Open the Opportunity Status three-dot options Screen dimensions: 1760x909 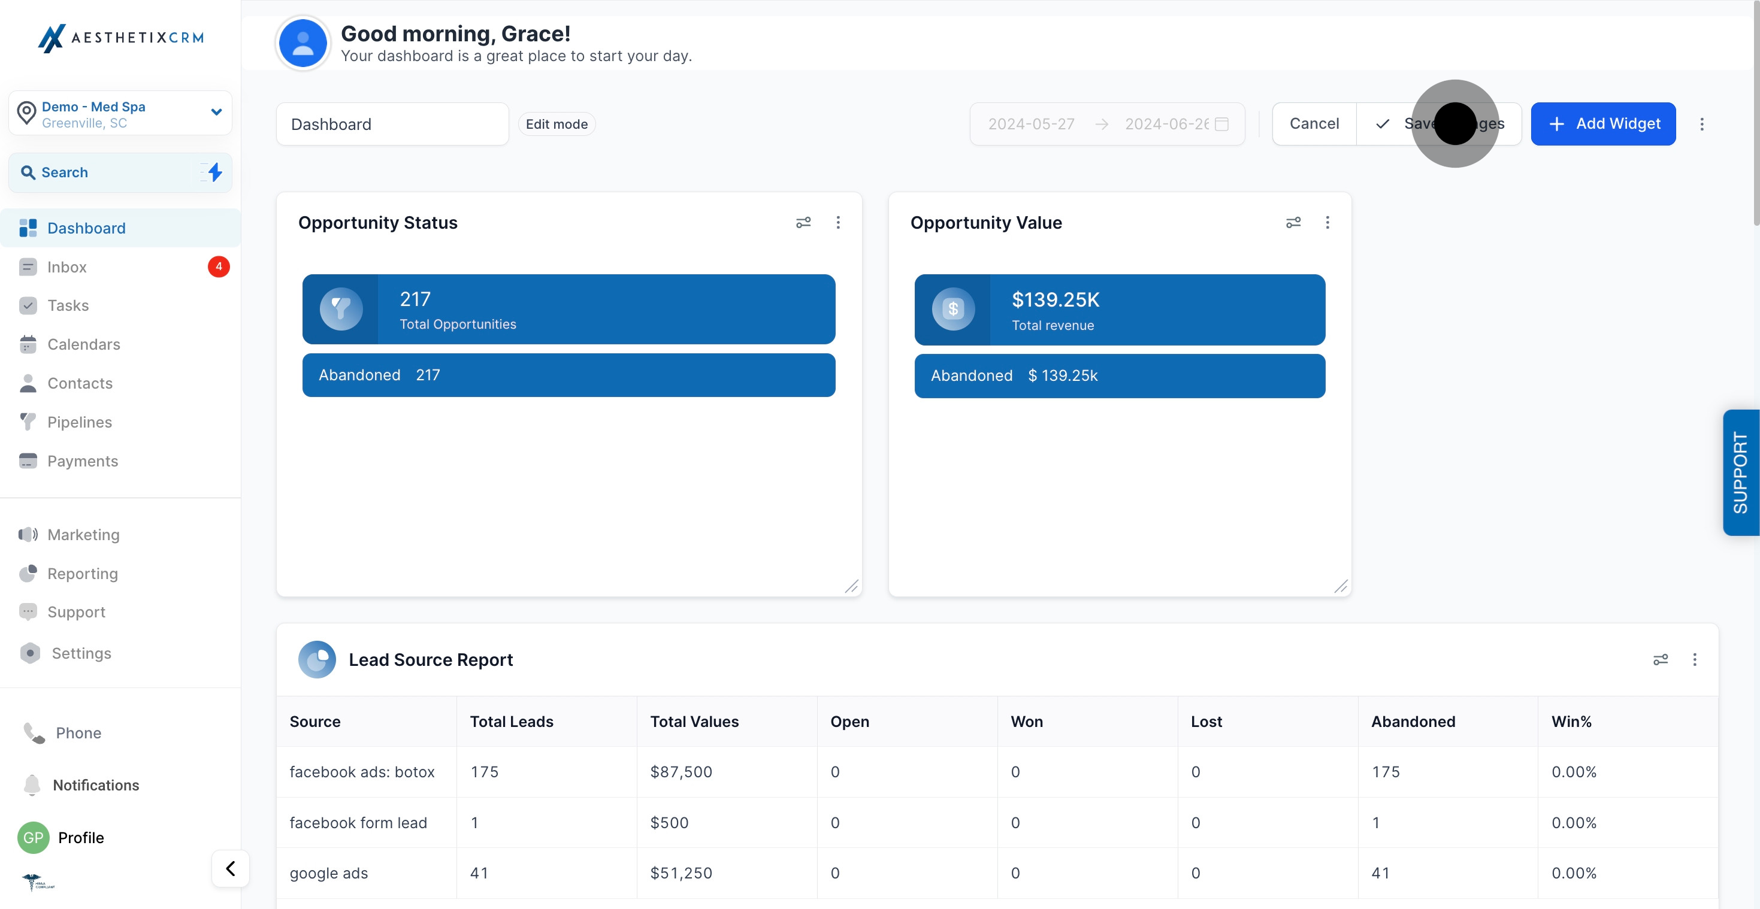coord(838,223)
